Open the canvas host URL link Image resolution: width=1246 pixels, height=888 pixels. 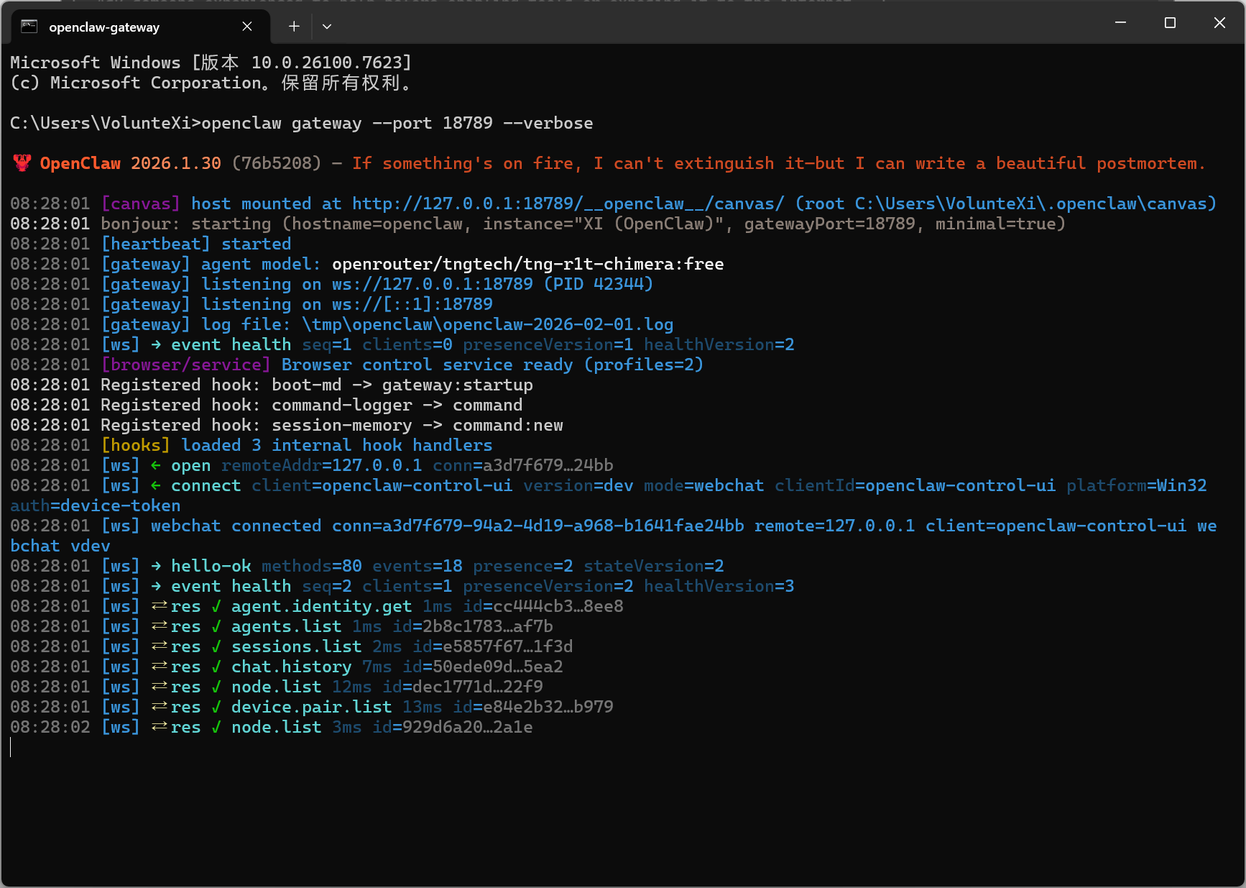568,204
